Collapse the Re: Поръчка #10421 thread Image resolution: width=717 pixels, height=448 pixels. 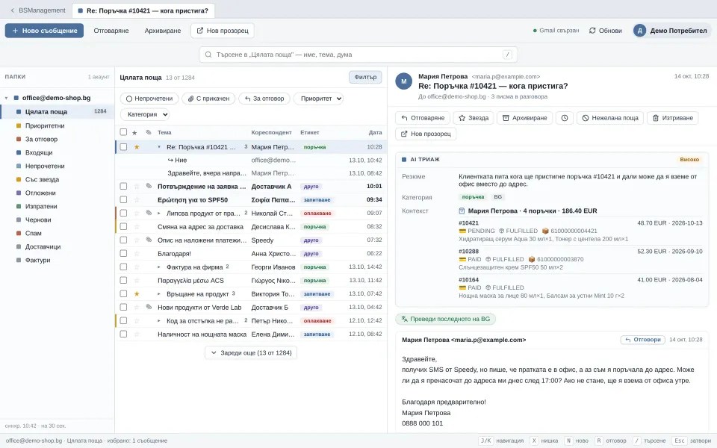(x=159, y=147)
